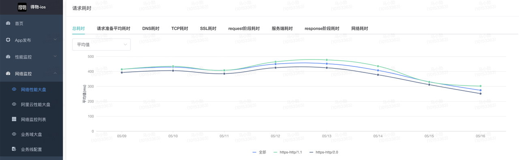Click the document icon beside 业务线配置

coord(14,149)
